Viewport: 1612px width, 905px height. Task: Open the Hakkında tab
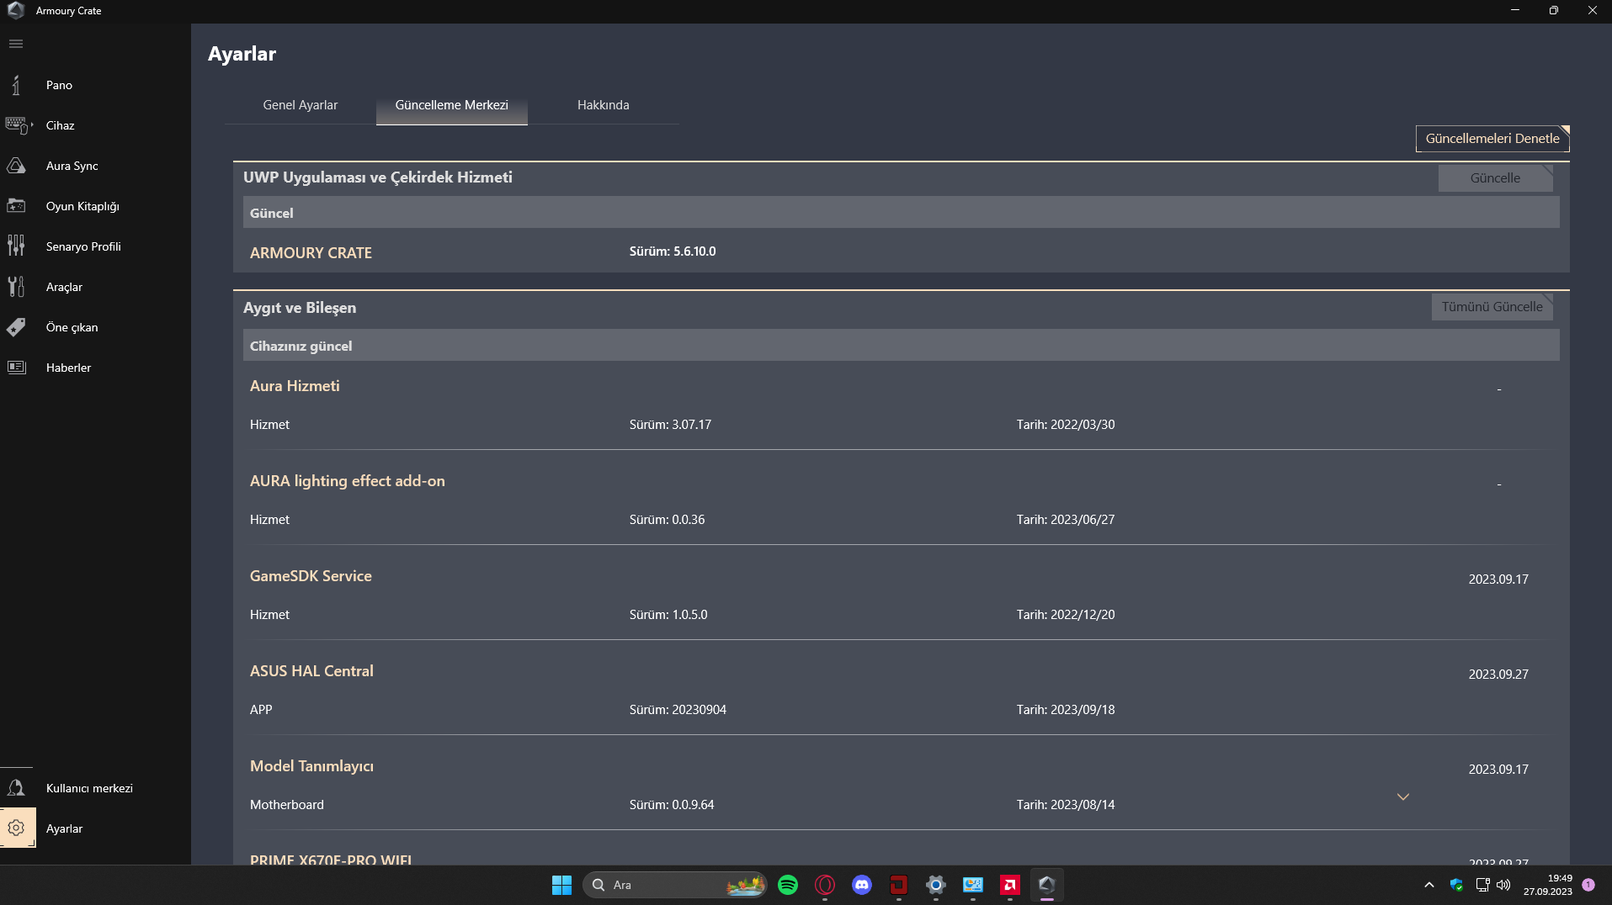tap(604, 105)
